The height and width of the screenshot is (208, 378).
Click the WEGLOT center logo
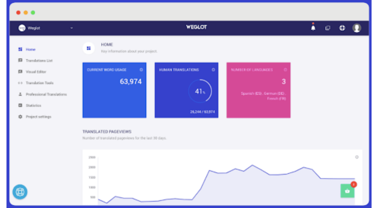pyautogui.click(x=196, y=27)
